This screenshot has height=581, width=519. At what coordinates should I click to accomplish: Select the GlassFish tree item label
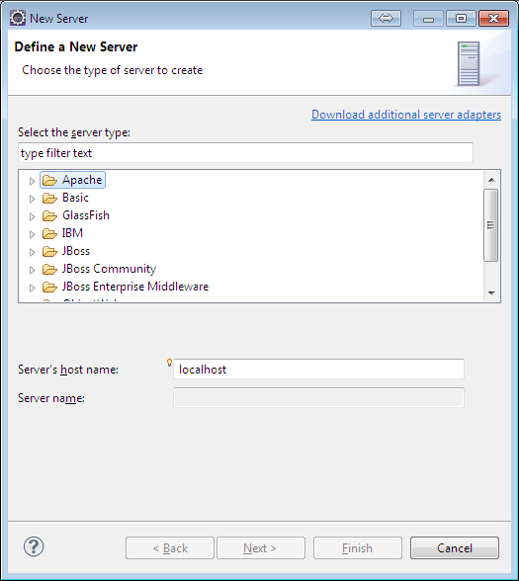(x=86, y=215)
